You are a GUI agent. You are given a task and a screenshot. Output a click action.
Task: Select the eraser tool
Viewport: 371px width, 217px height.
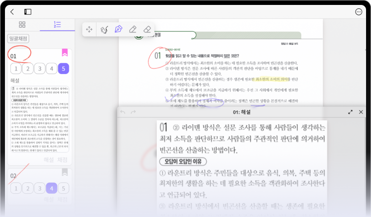(147, 30)
